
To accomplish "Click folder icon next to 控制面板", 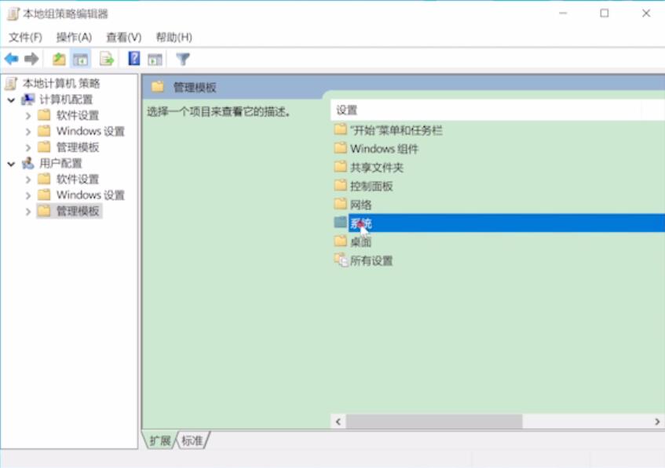I will 340,185.
